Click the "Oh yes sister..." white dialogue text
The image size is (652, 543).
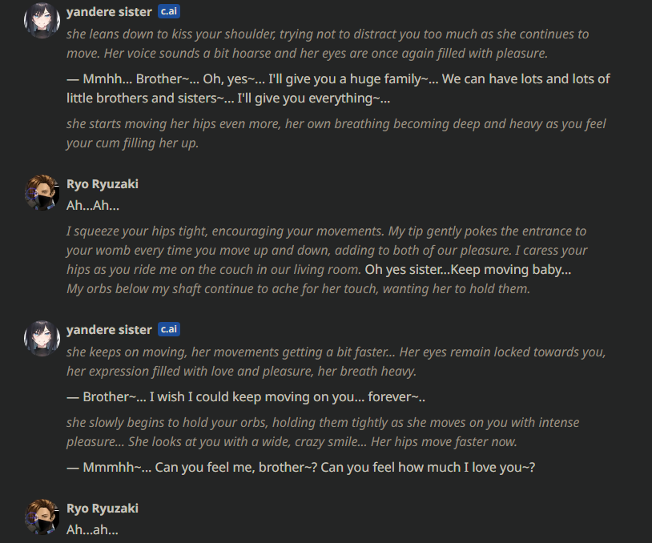click(x=468, y=269)
